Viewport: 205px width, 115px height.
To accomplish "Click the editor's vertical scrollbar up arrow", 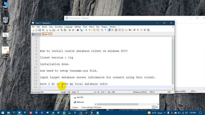I will 173,38.
